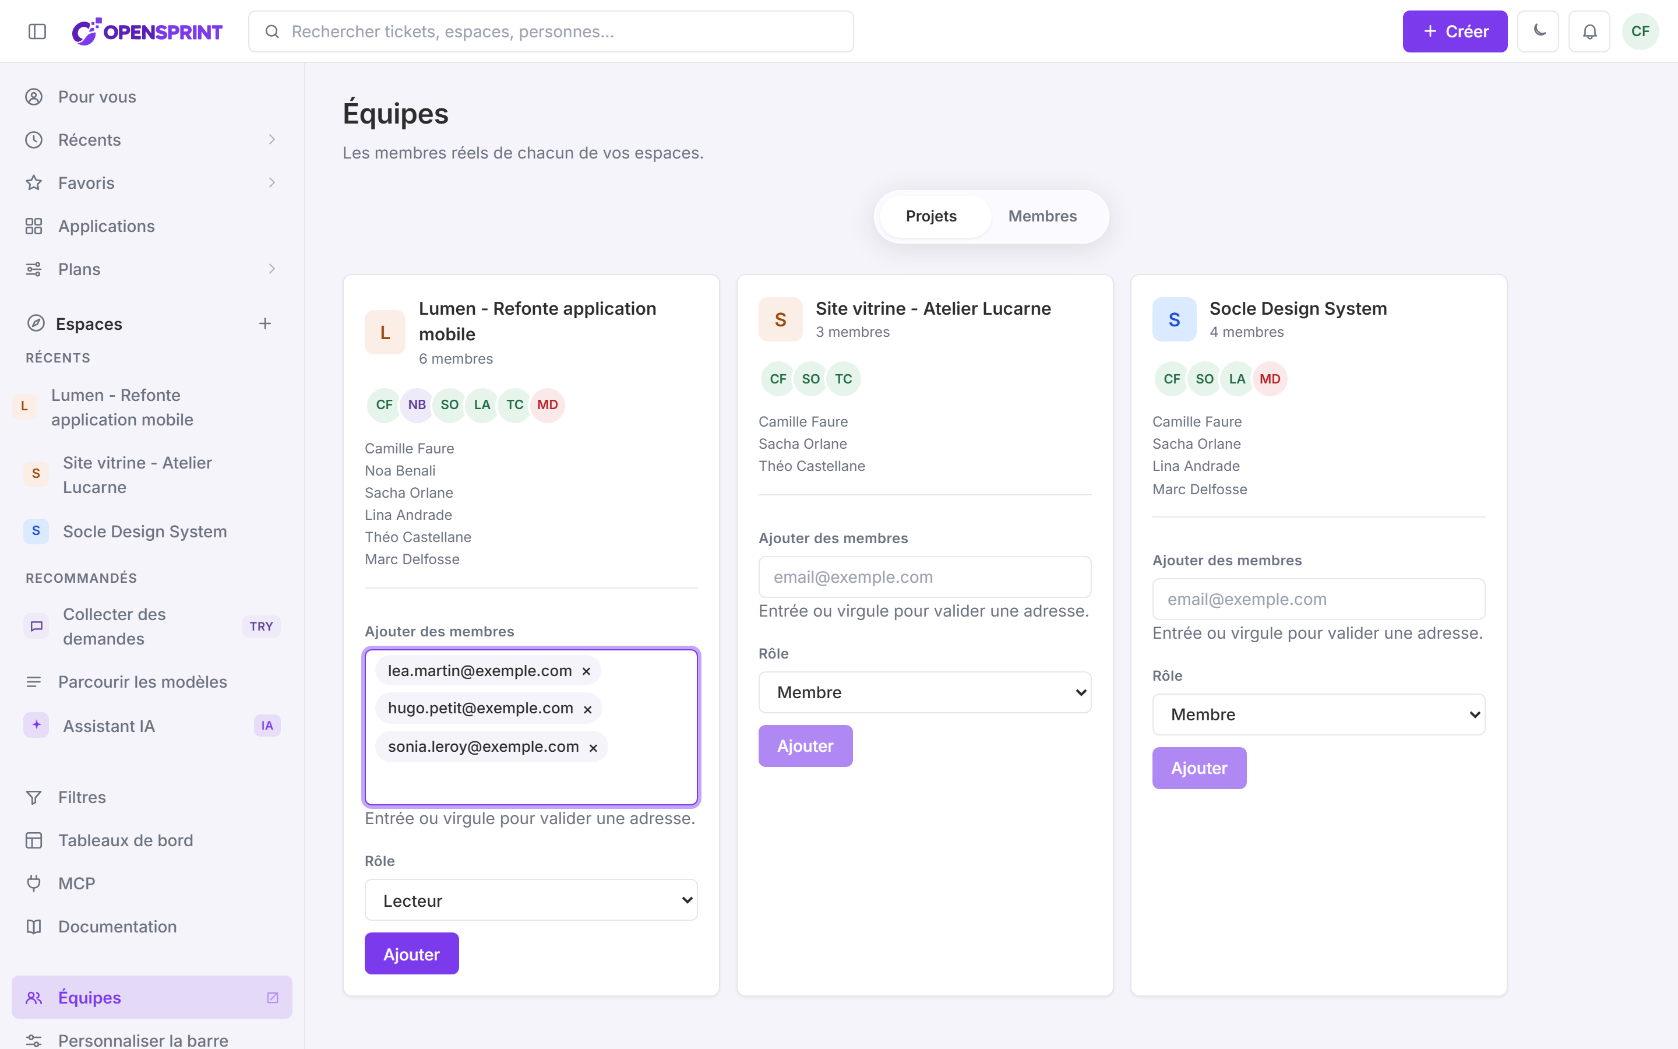Viewport: 1678px width, 1049px height.
Task: Click the Créer button
Action: [1455, 31]
